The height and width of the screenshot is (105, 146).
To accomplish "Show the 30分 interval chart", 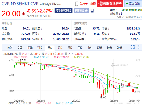I will (x=109, y=48).
